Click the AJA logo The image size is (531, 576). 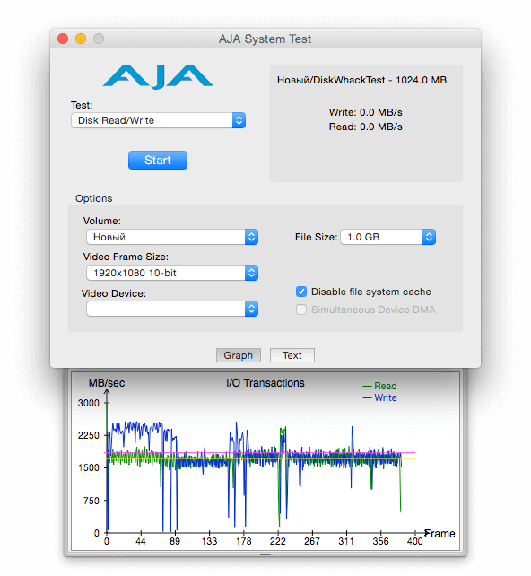tap(158, 77)
